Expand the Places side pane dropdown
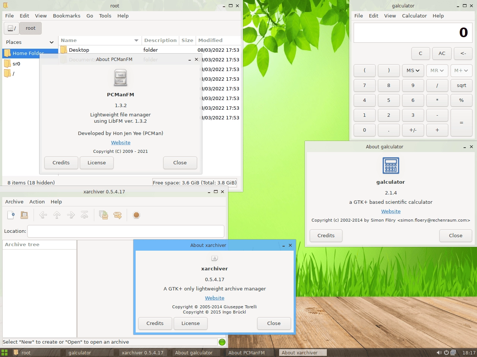The image size is (477, 357). [x=51, y=42]
